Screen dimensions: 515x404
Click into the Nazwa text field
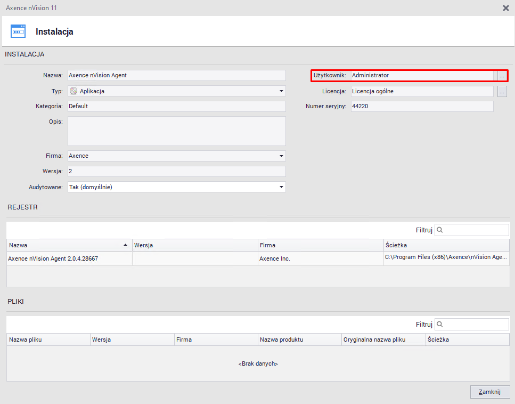pyautogui.click(x=176, y=76)
